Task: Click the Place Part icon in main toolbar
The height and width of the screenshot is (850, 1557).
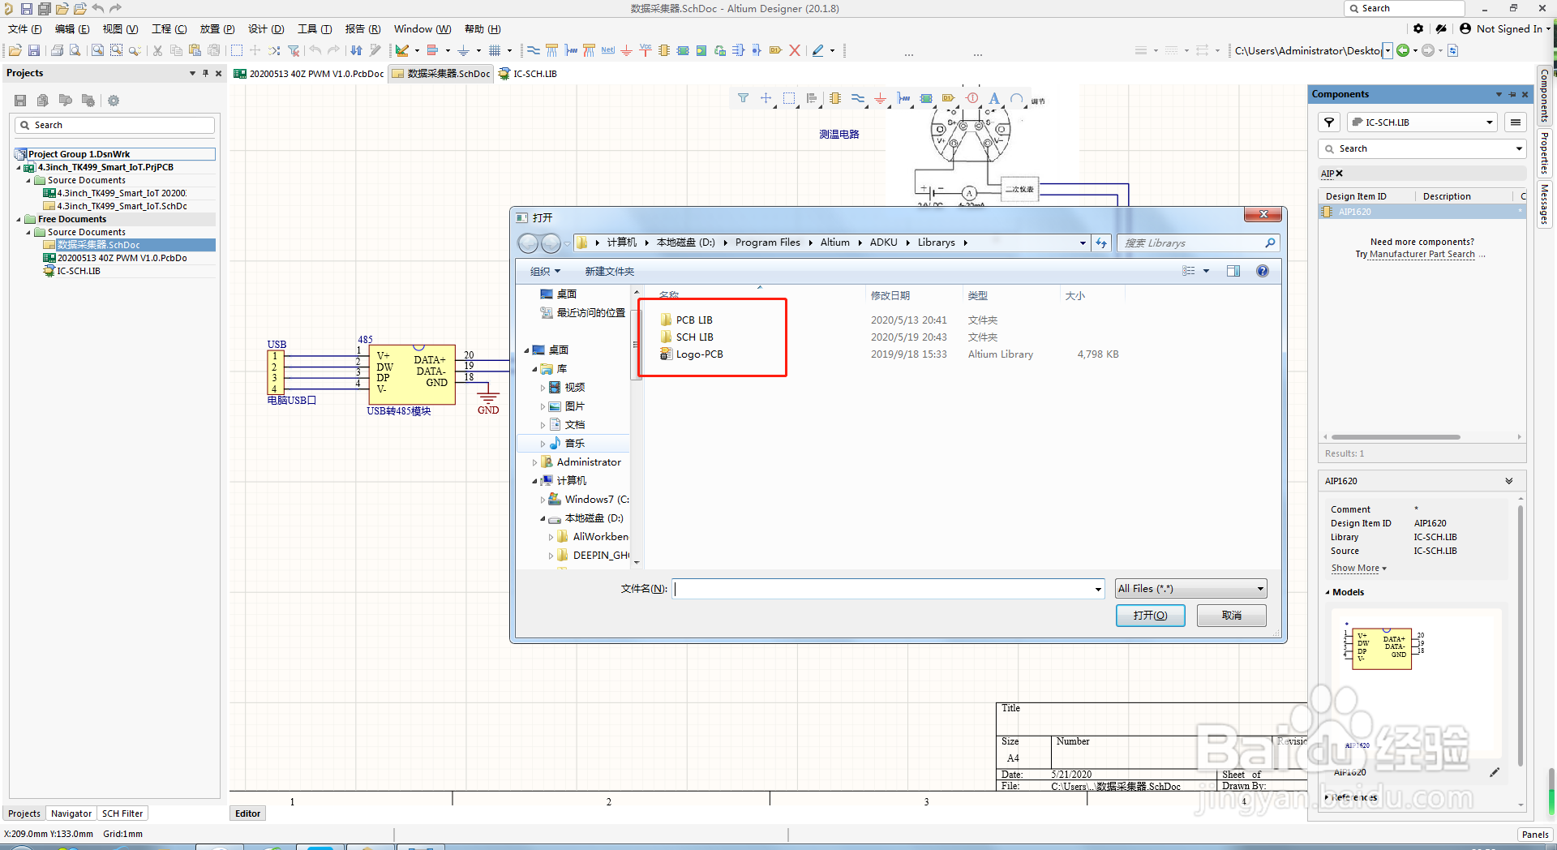Action: [x=664, y=50]
